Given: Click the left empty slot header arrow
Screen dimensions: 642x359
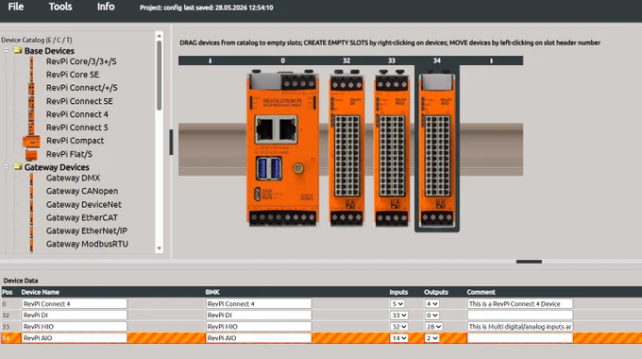Looking at the screenshot, I should tap(210, 60).
